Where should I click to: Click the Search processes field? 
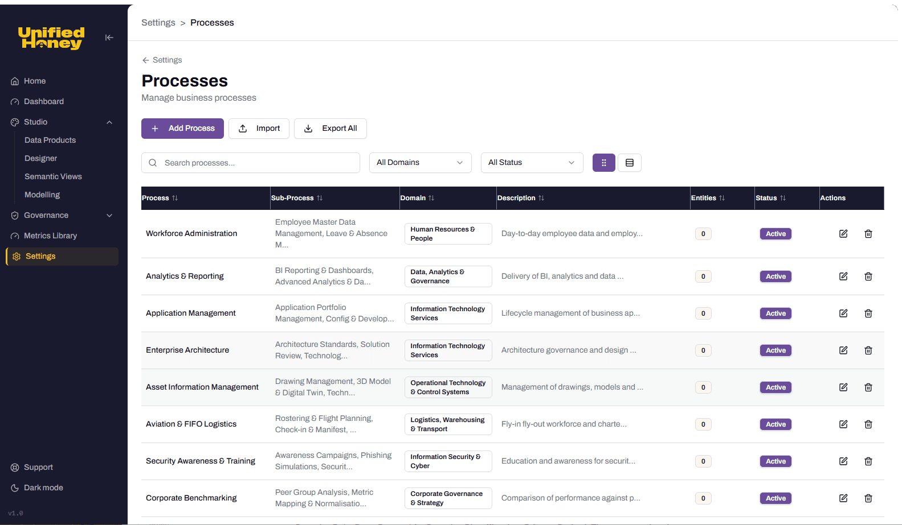251,163
